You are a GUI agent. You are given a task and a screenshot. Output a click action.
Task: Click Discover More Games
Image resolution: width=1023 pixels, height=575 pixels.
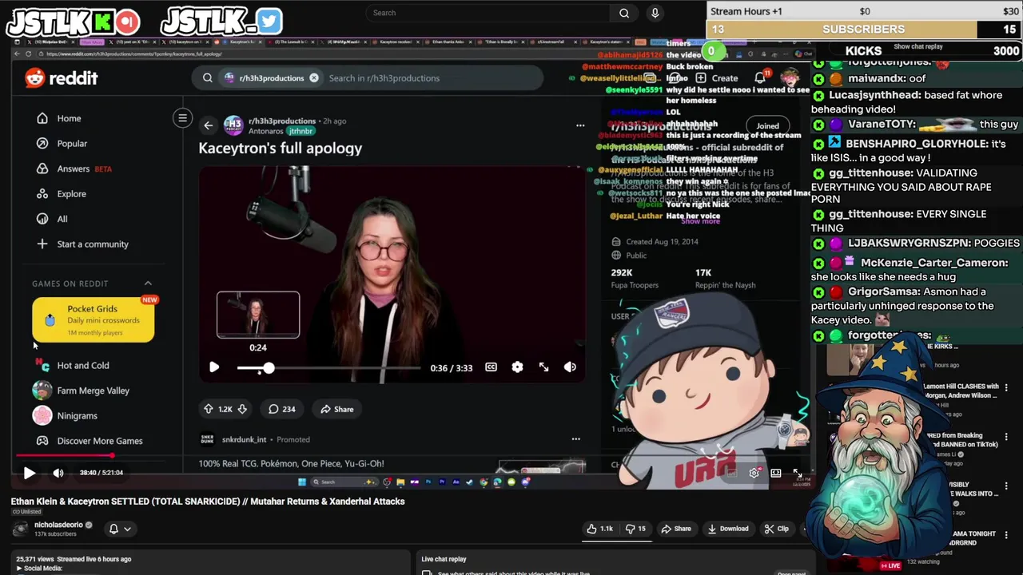(x=90, y=441)
